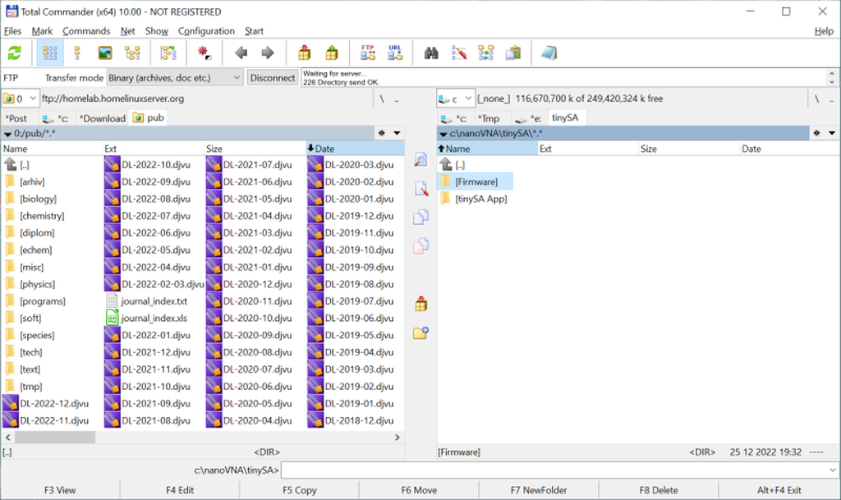Open the right panel directory history arrow
The image size is (841, 500).
(x=832, y=133)
